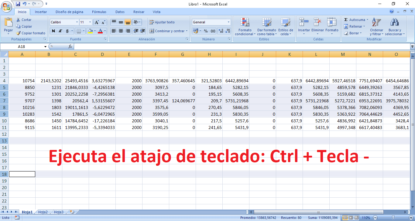
Task: Open the Fuente dialog launcher
Action: click(105, 39)
